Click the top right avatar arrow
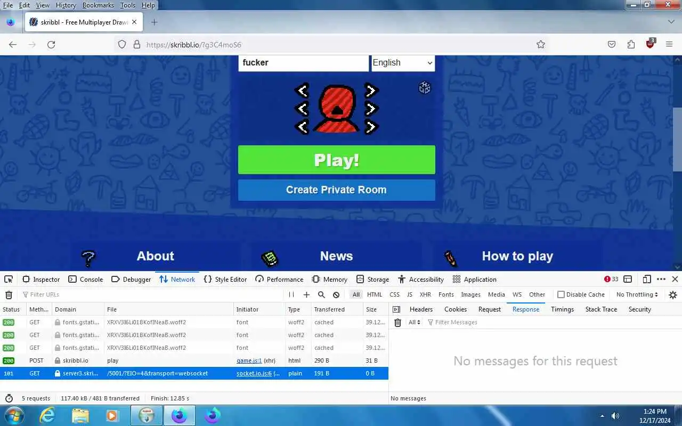This screenshot has height=426, width=682. click(x=371, y=91)
